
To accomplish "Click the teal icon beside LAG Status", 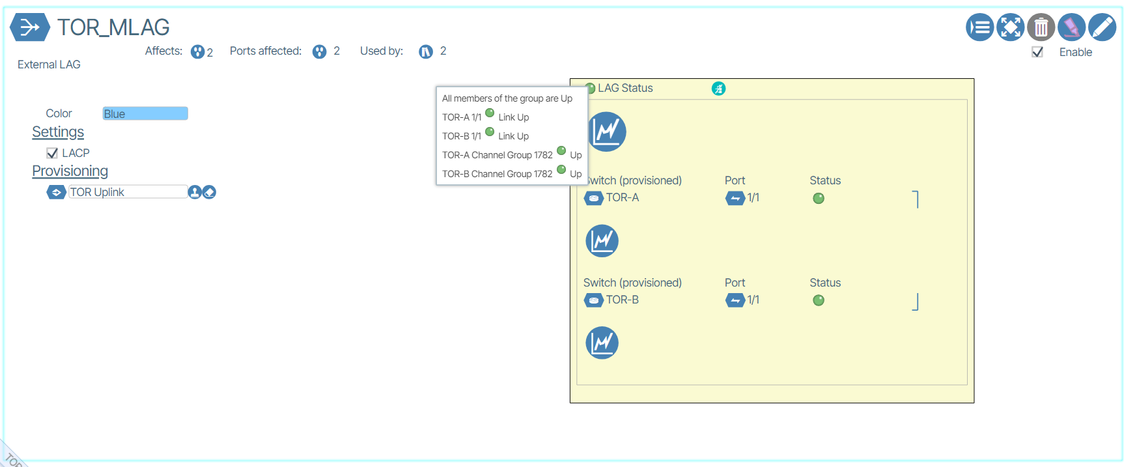I will (x=718, y=89).
